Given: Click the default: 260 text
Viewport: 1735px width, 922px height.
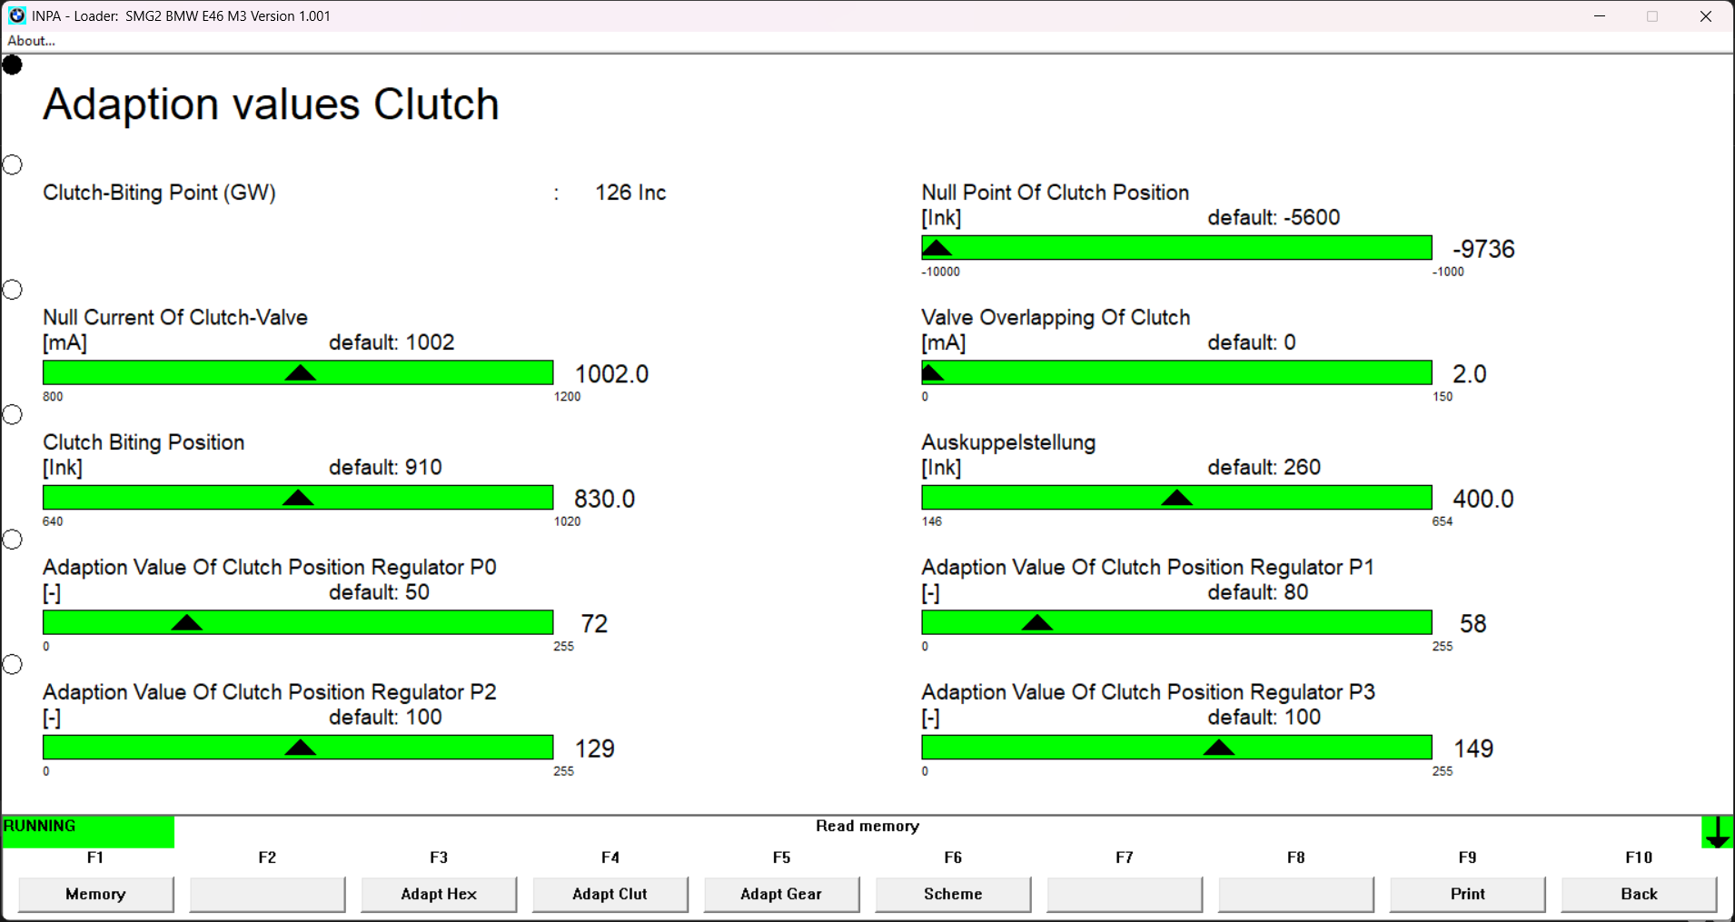Looking at the screenshot, I should 1264,468.
